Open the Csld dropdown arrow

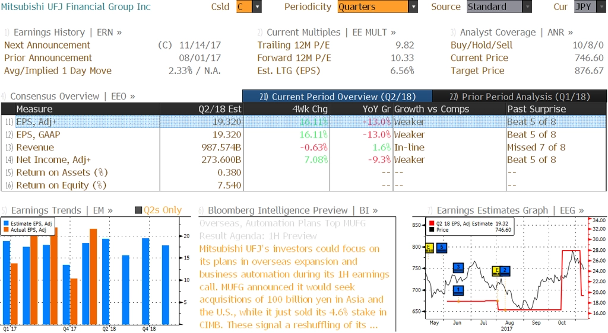click(x=257, y=7)
